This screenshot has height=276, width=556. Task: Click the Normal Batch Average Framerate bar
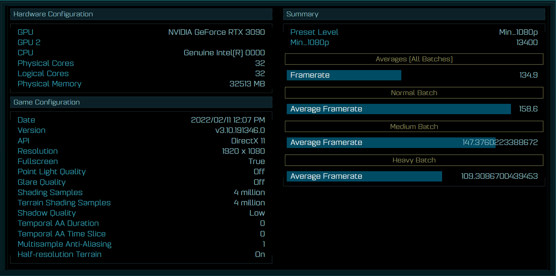[398, 109]
